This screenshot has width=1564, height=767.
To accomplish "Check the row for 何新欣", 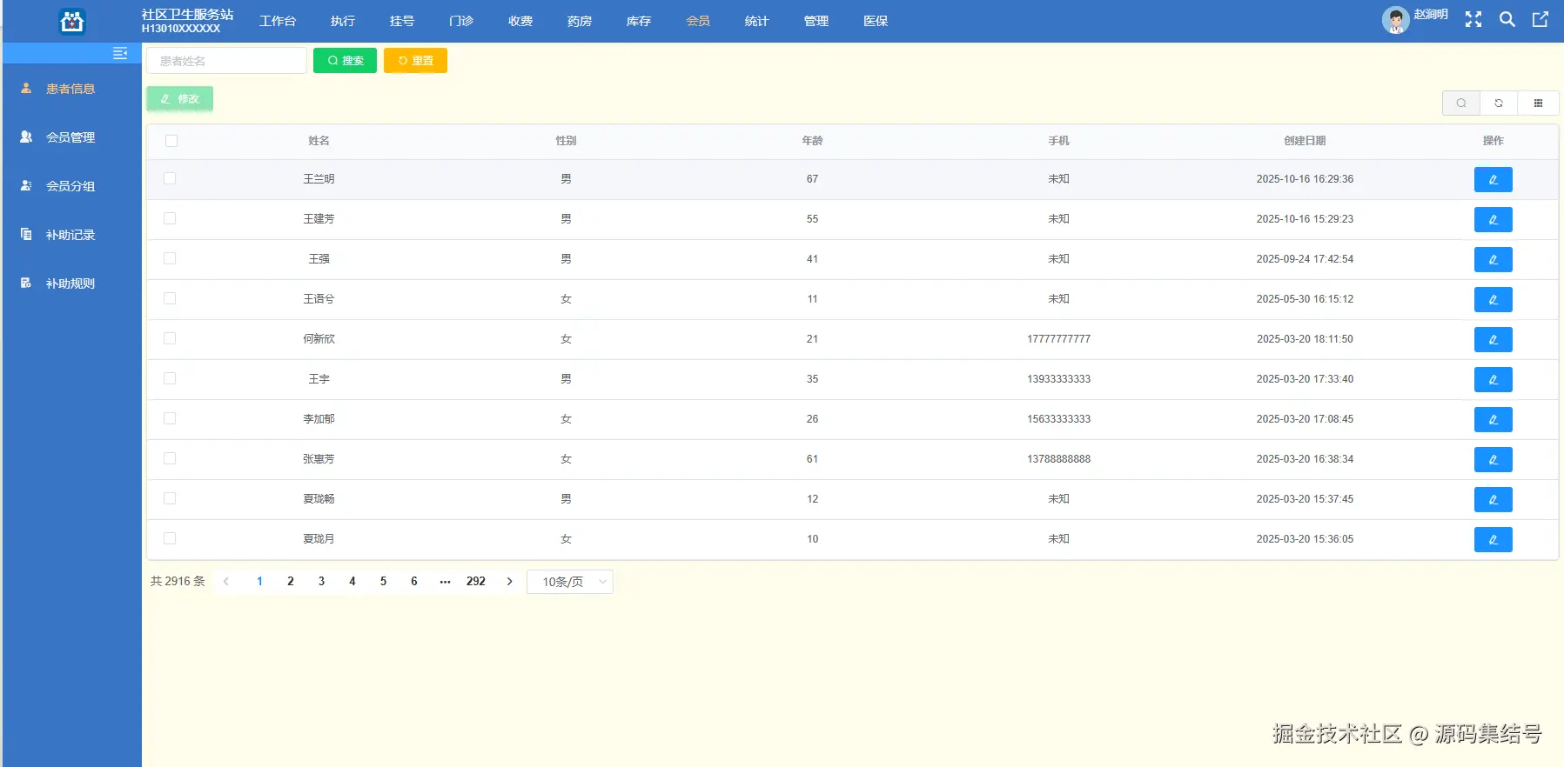I will (170, 338).
